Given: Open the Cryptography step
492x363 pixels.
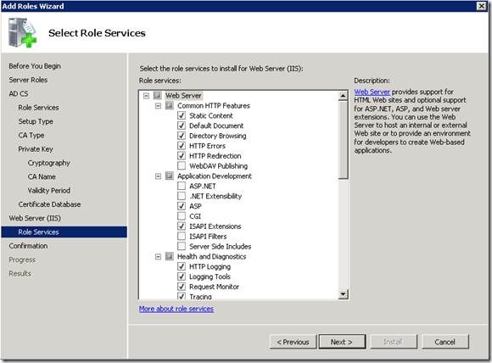Looking at the screenshot, I should (x=48, y=163).
